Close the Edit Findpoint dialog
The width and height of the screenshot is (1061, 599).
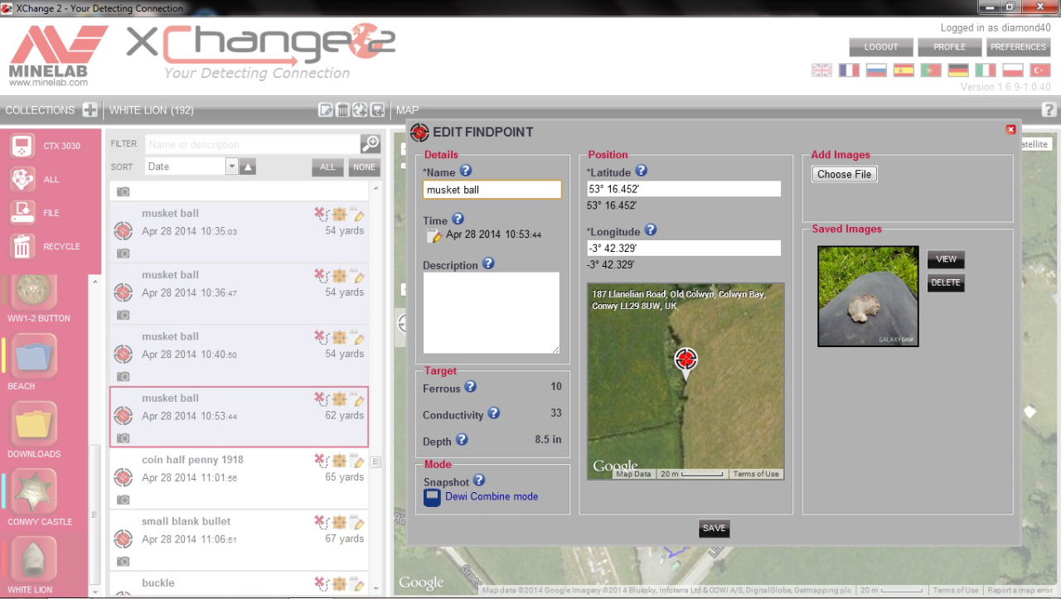click(1010, 129)
